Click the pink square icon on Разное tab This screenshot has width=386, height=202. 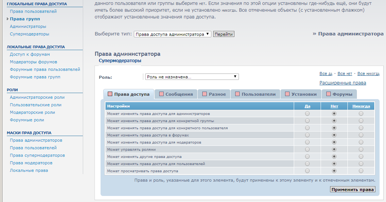[205, 94]
